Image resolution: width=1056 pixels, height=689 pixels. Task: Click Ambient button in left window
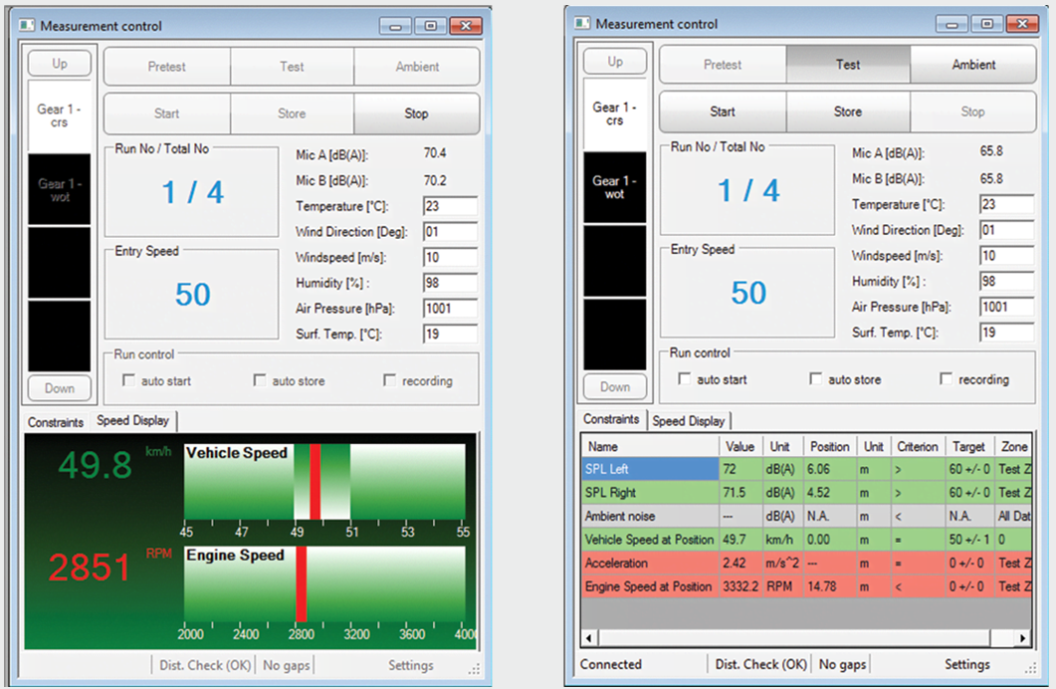point(417,67)
